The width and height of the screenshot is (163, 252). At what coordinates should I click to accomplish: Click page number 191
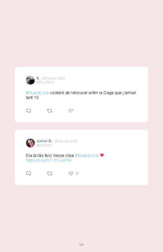(81, 245)
